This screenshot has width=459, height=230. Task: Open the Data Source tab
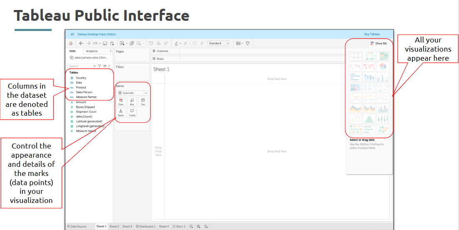tap(77, 227)
